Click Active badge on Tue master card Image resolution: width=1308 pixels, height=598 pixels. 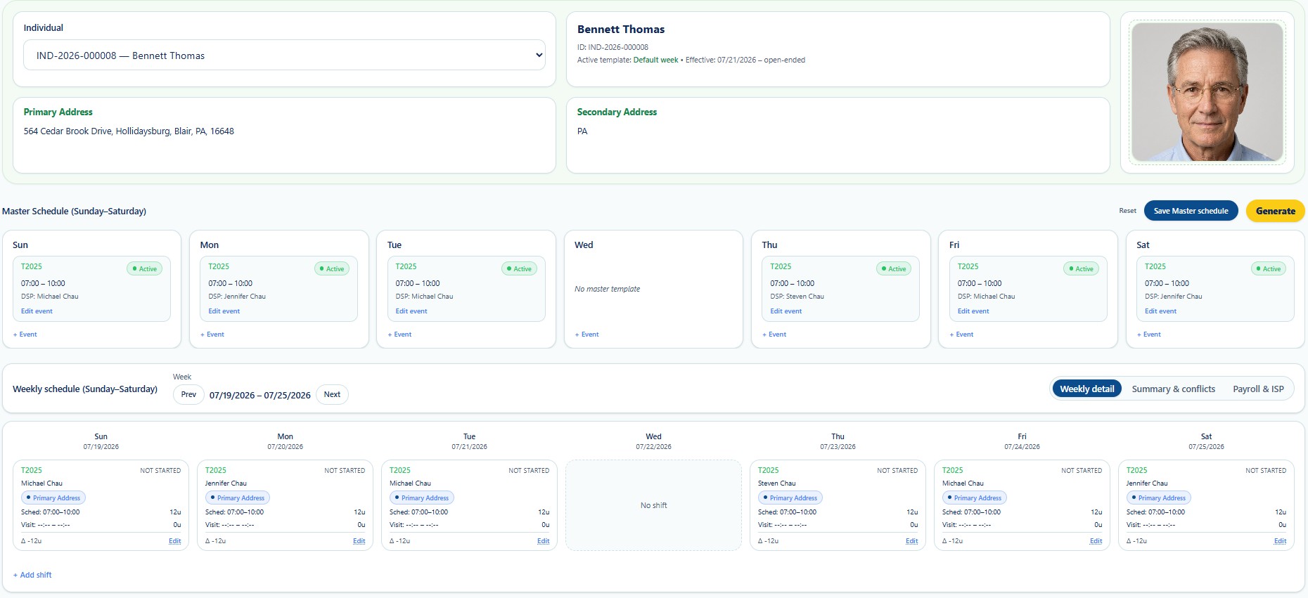pyautogui.click(x=519, y=268)
